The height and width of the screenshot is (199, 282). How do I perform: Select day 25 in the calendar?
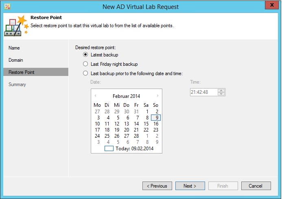[107, 136]
